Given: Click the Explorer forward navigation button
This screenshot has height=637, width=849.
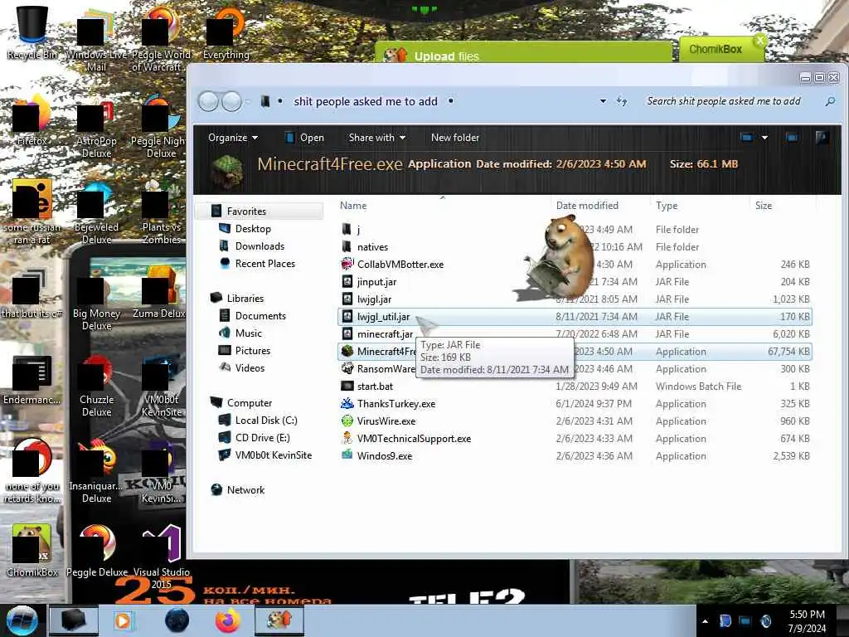Looking at the screenshot, I should 232,101.
